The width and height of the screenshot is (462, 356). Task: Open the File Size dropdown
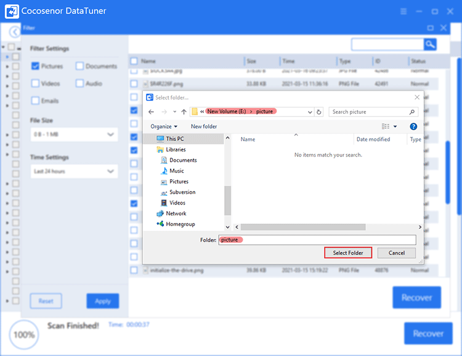[74, 134]
